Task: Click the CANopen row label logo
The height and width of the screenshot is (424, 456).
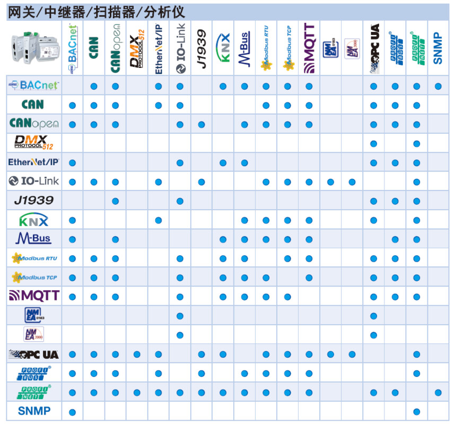Action: click(34, 124)
